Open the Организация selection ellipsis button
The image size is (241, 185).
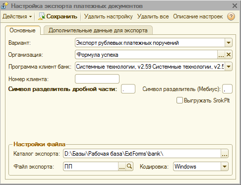221,55
